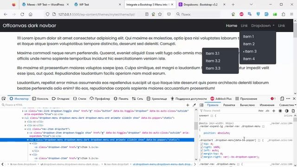Toggle the :hov pseudo-class panel

261,111
